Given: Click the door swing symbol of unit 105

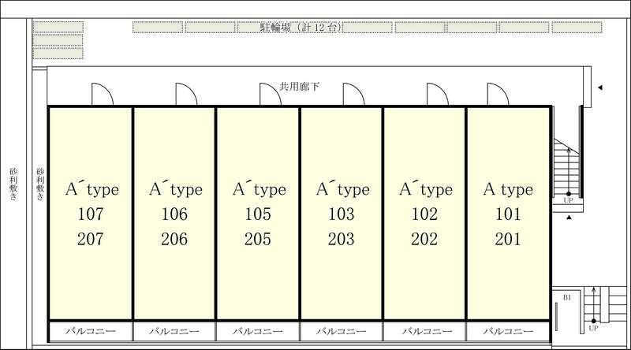Looking at the screenshot, I should tap(270, 94).
